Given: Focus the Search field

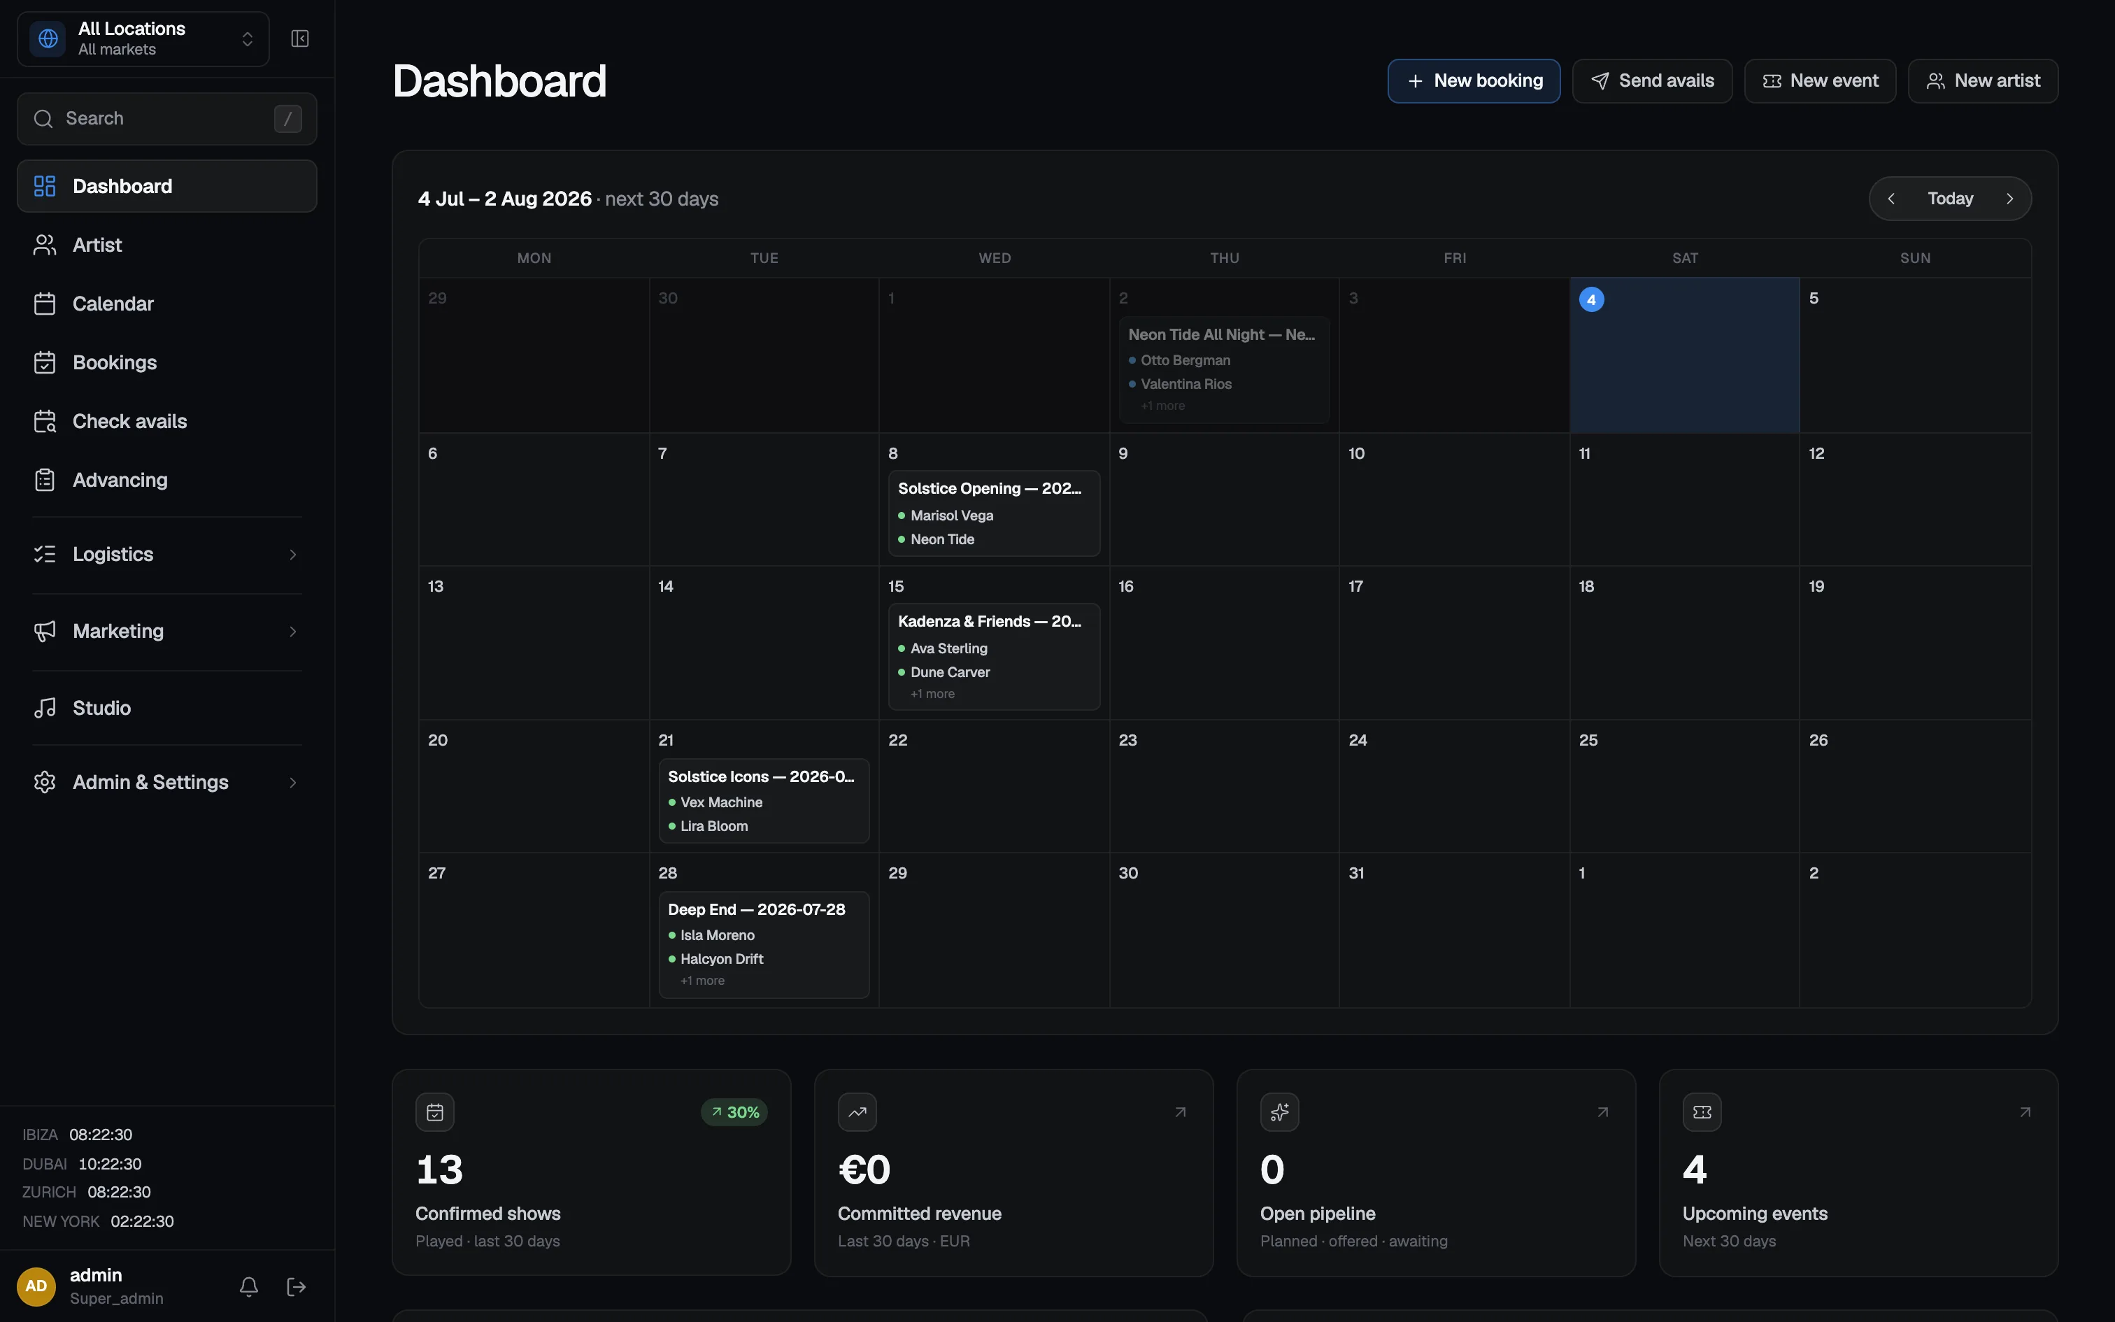Looking at the screenshot, I should tap(166, 118).
